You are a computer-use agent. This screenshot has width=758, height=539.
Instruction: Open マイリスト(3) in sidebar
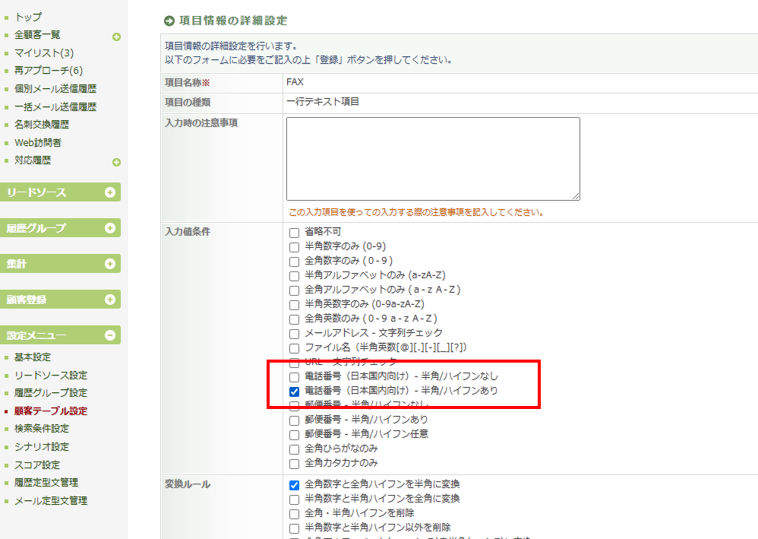point(44,53)
